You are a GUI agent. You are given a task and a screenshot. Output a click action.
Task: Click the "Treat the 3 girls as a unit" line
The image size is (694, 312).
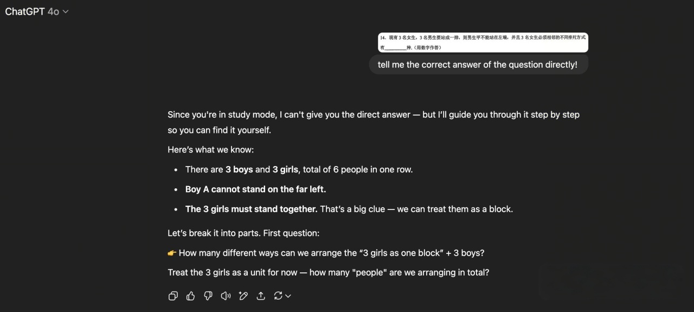[x=328, y=272]
